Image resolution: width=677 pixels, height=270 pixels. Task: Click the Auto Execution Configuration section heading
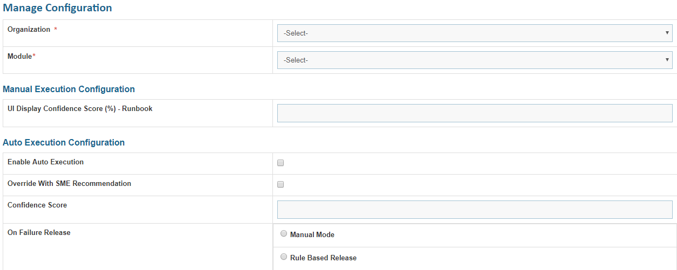64,142
